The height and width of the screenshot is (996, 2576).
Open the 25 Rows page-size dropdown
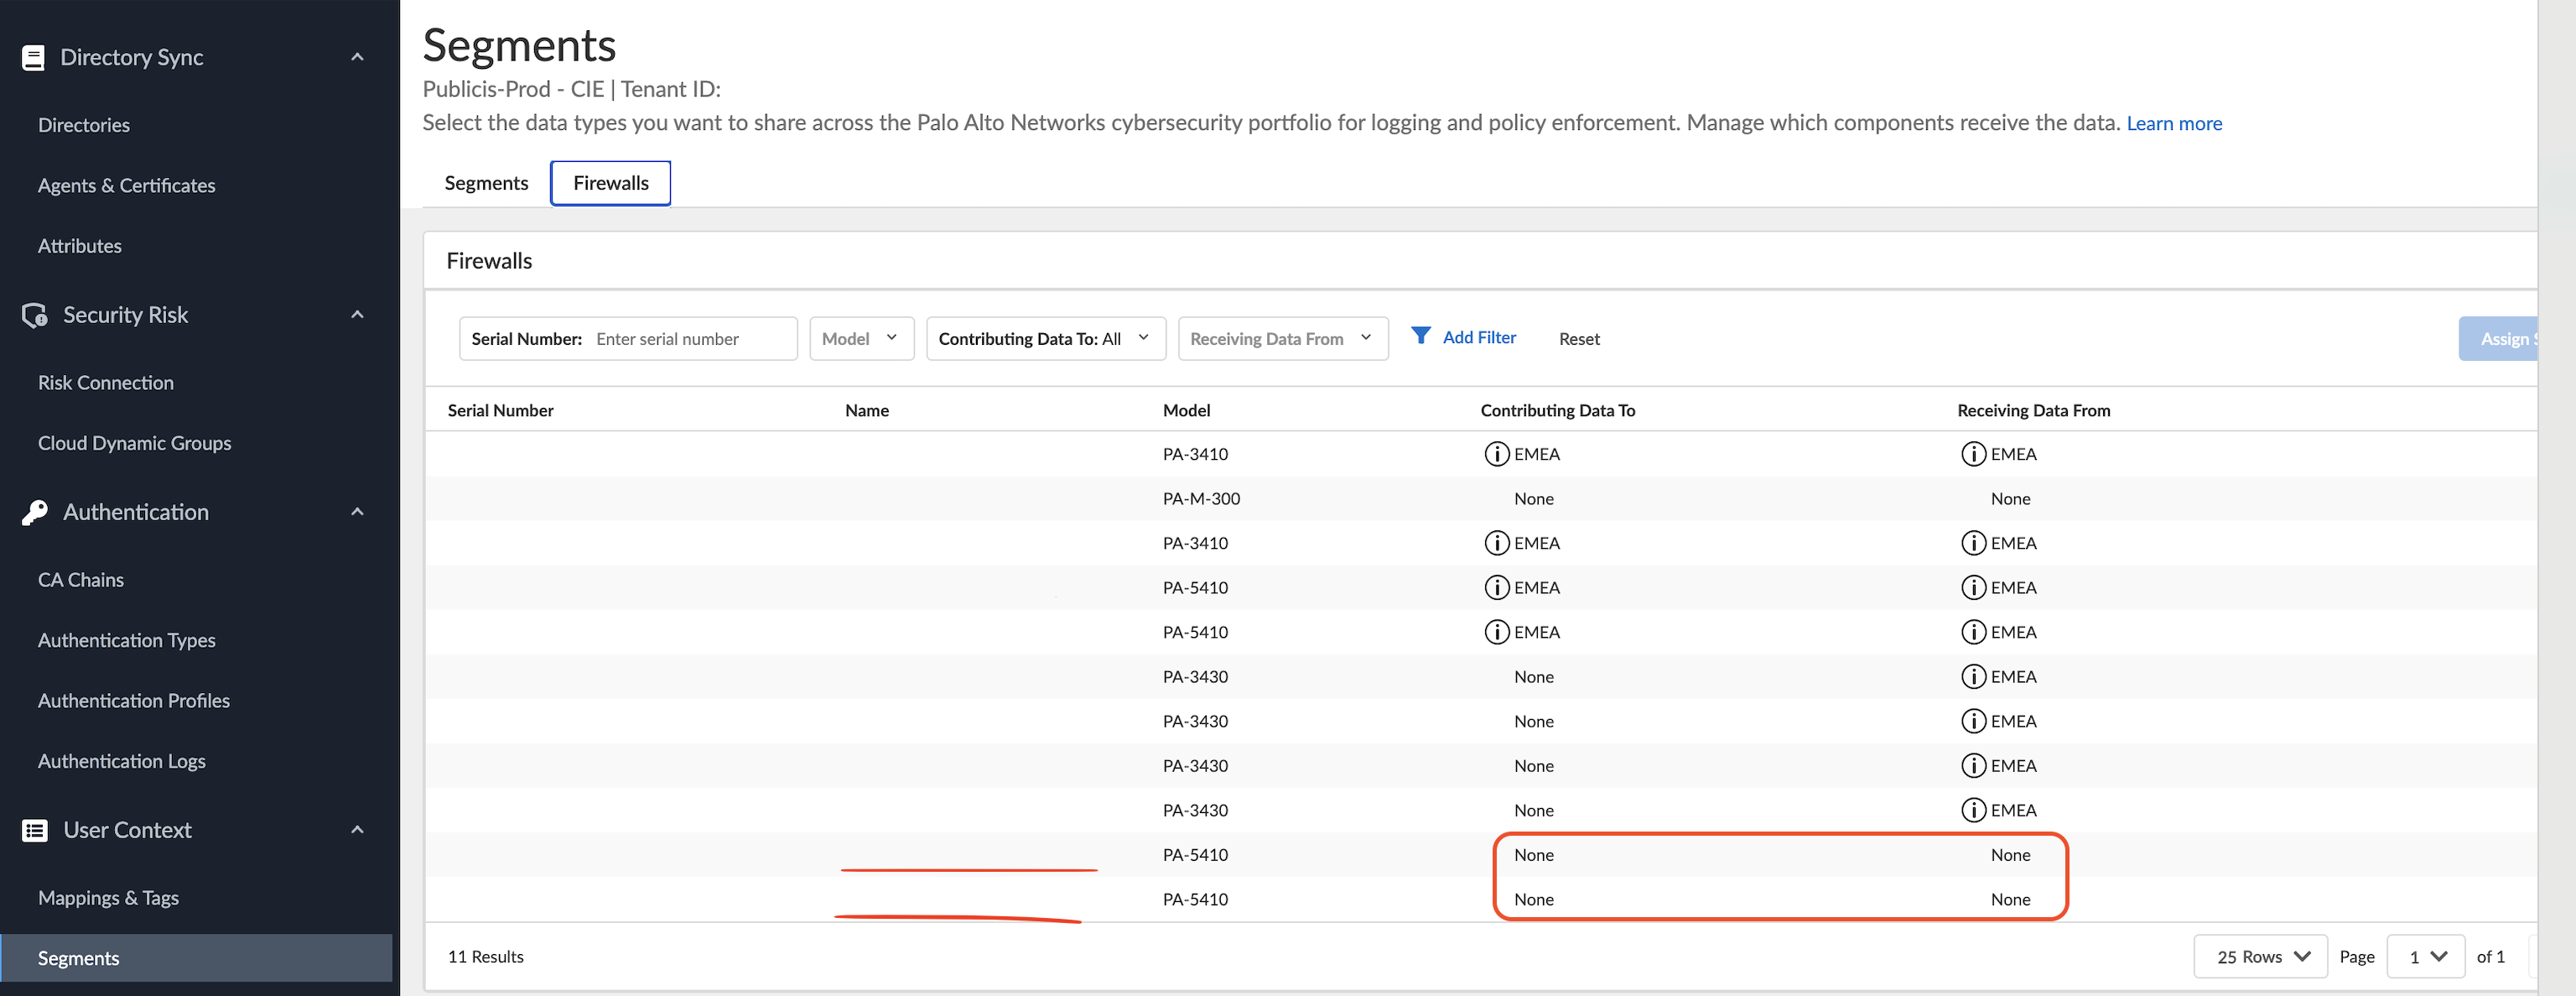(x=2260, y=956)
